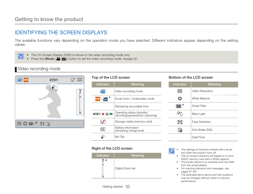The image size is (253, 194).
Task: Click the HD Video Resolution icon in table
Action: click(x=180, y=91)
